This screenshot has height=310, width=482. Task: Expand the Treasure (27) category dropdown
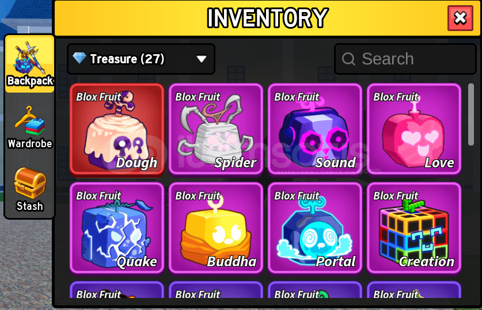coord(141,59)
